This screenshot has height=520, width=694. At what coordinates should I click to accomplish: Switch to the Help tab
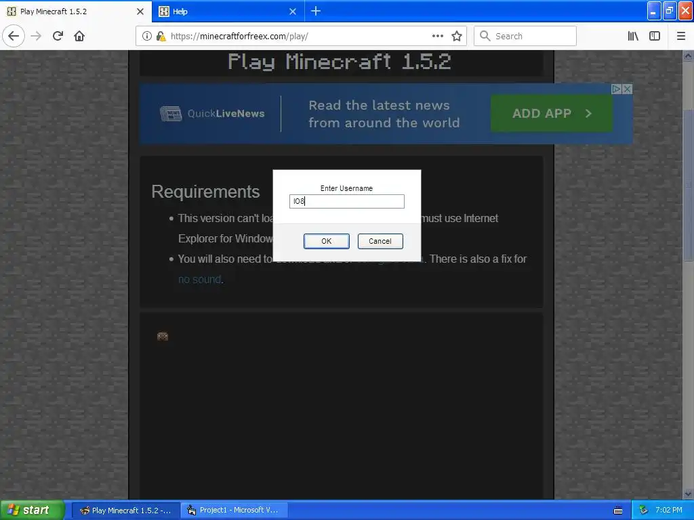[228, 12]
